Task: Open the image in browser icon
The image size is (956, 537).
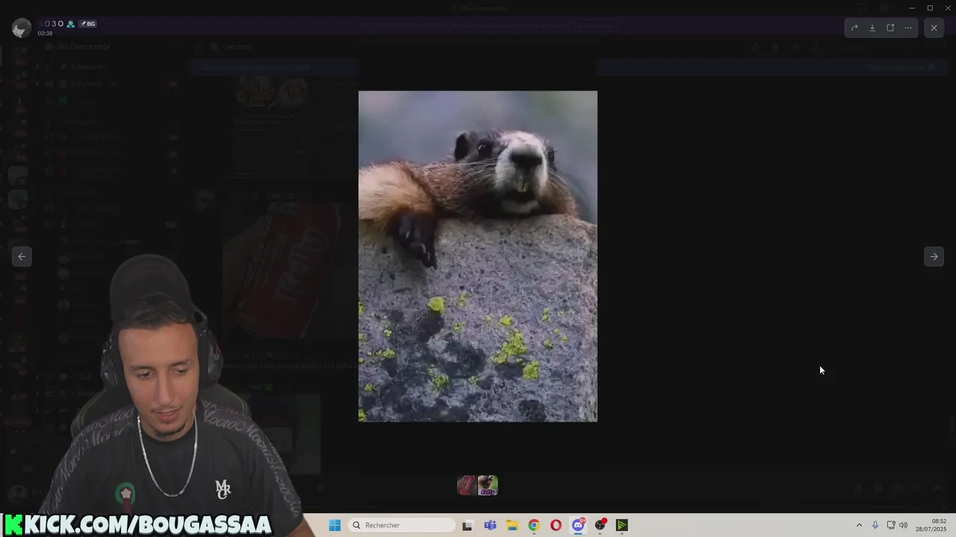Action: coord(890,28)
